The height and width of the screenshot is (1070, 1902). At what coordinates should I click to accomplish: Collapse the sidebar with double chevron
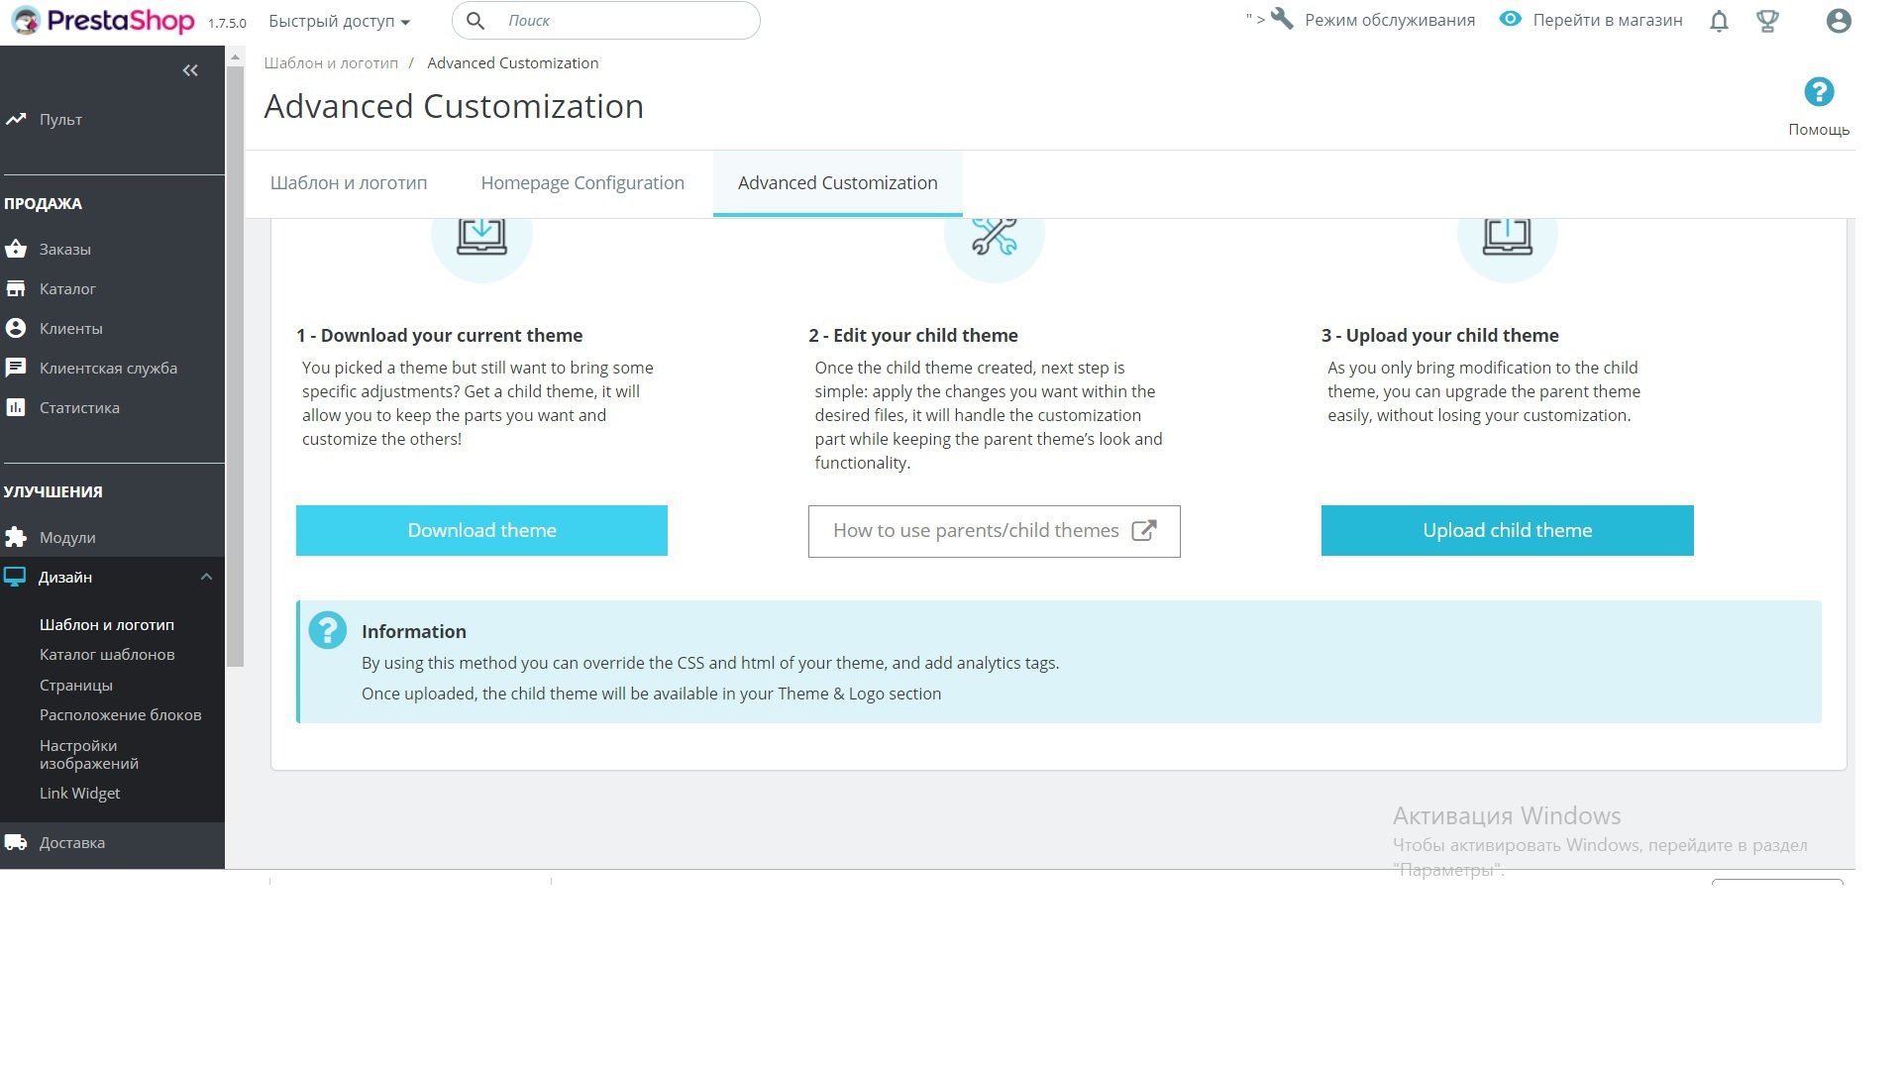click(190, 70)
